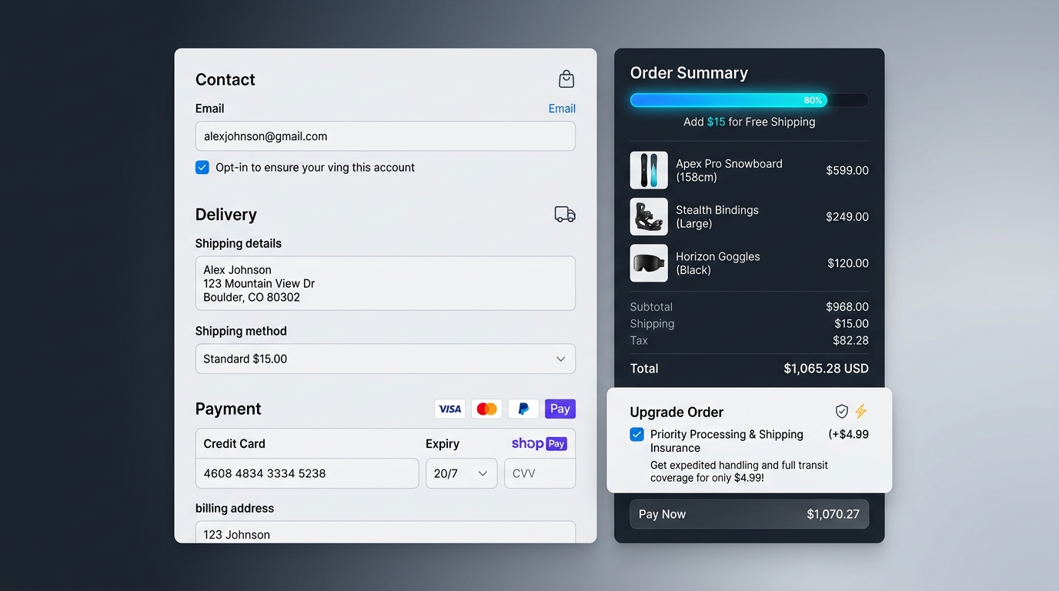Uncheck Priority Processing & Shipping Insurance

point(637,434)
